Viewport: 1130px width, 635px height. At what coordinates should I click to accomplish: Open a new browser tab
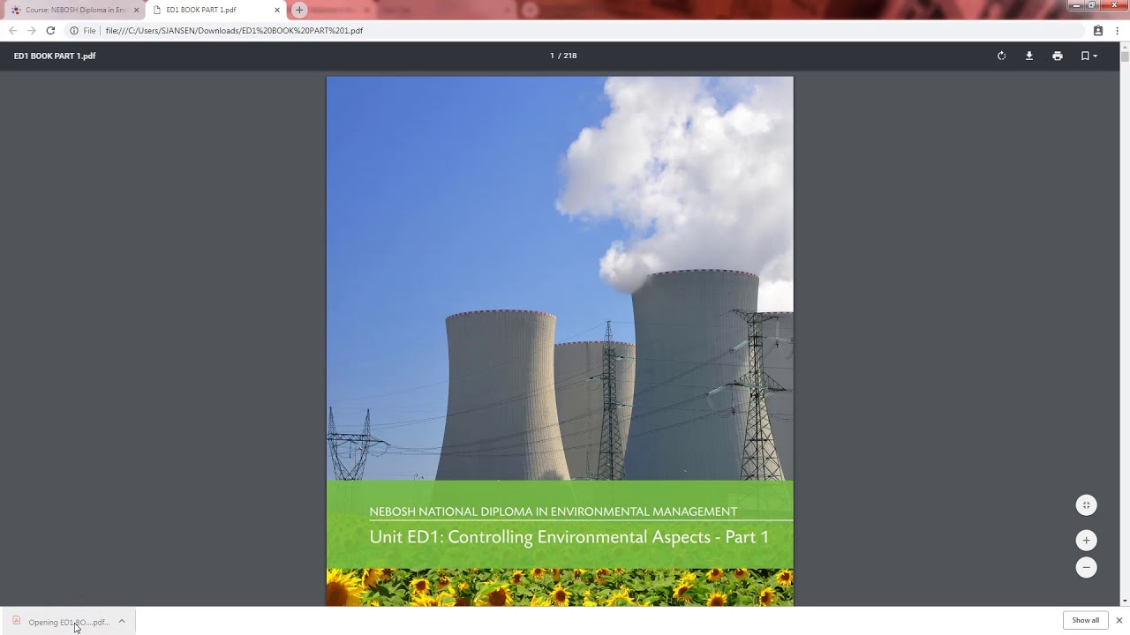click(299, 10)
